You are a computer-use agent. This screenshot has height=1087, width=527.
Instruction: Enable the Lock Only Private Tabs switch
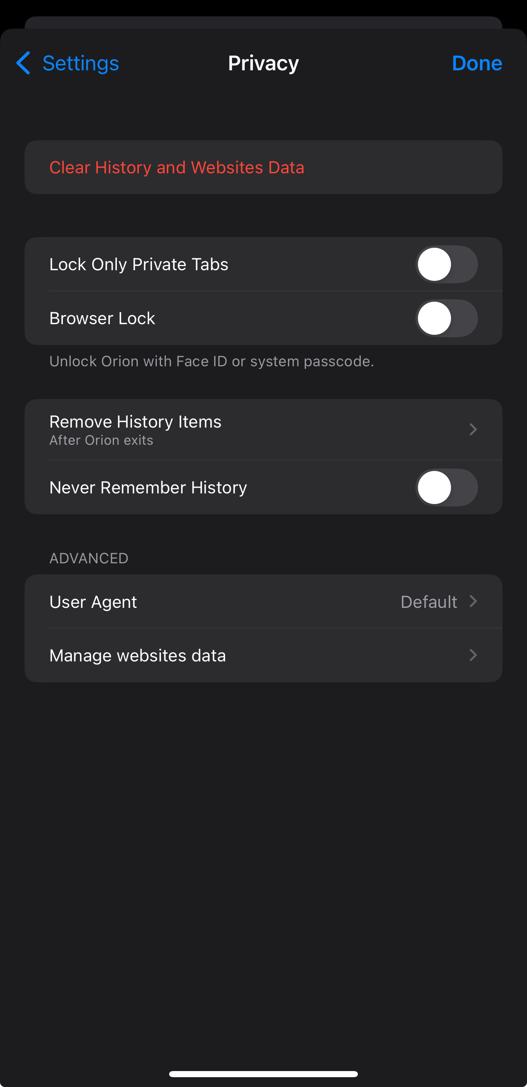pos(446,264)
